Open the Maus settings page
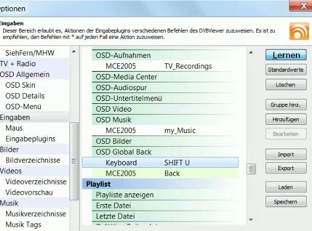The height and width of the screenshot is (231, 312). pos(14,128)
